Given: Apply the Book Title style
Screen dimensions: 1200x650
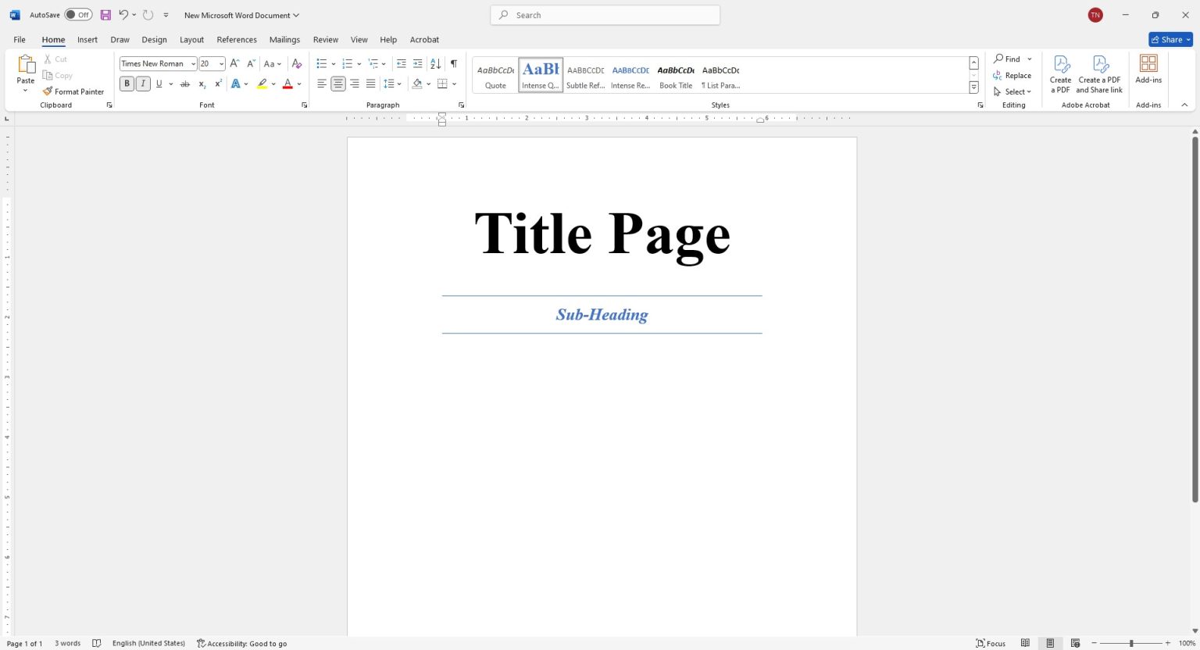Looking at the screenshot, I should [676, 76].
